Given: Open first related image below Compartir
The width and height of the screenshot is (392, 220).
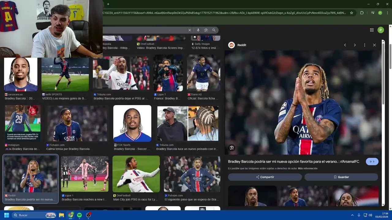Looking at the screenshot, I should [x=252, y=196].
